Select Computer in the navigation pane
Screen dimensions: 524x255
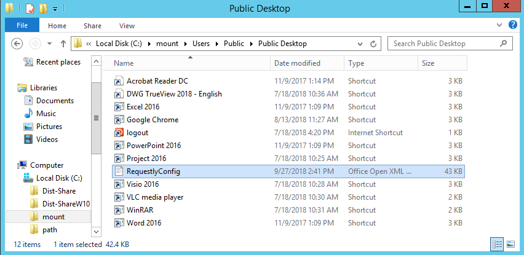[41, 165]
